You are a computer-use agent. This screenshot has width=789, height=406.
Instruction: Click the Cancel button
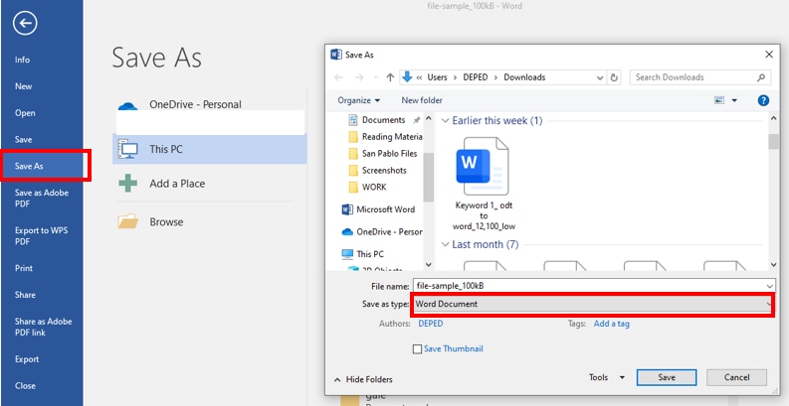coord(736,377)
